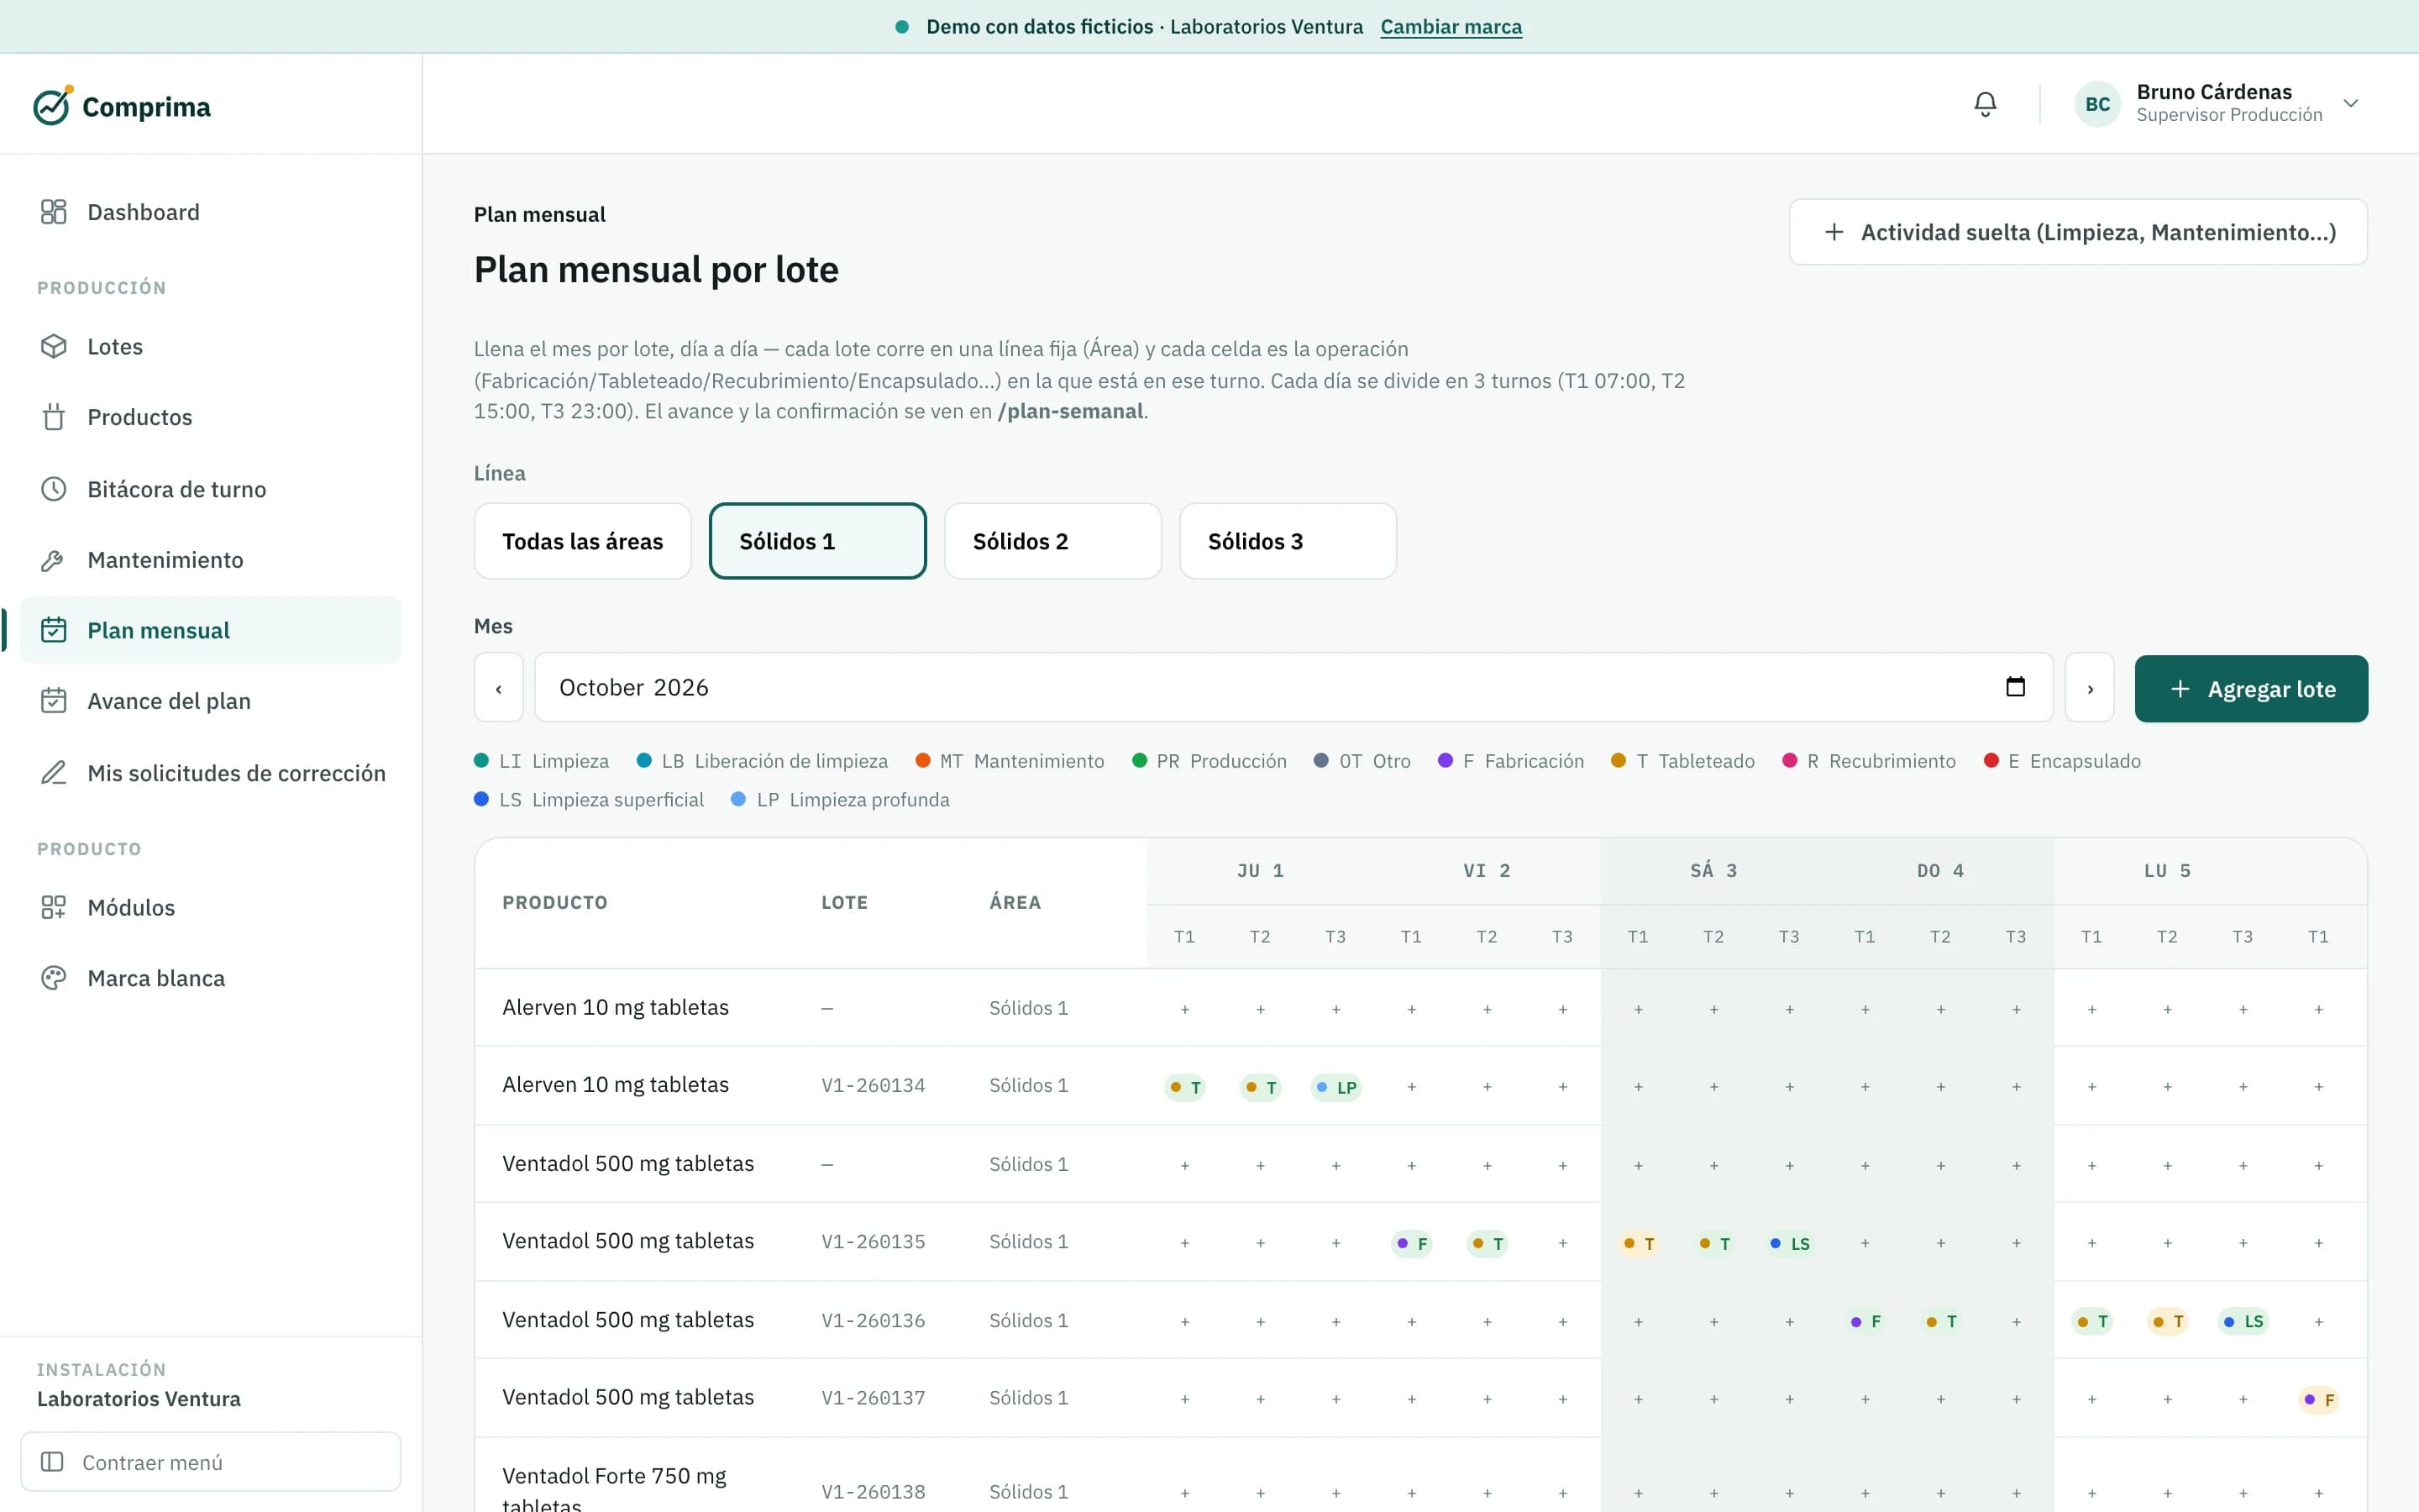The width and height of the screenshot is (2419, 1512).
Task: Click the Plan mensual calendar icon
Action: (53, 630)
